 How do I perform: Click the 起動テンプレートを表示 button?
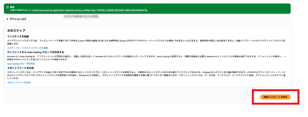(x=275, y=97)
